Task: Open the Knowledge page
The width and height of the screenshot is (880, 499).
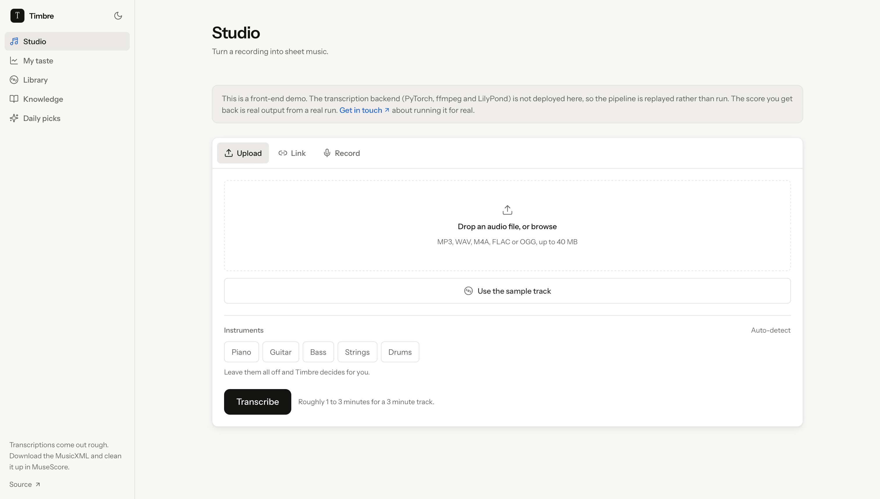Action: click(67, 99)
